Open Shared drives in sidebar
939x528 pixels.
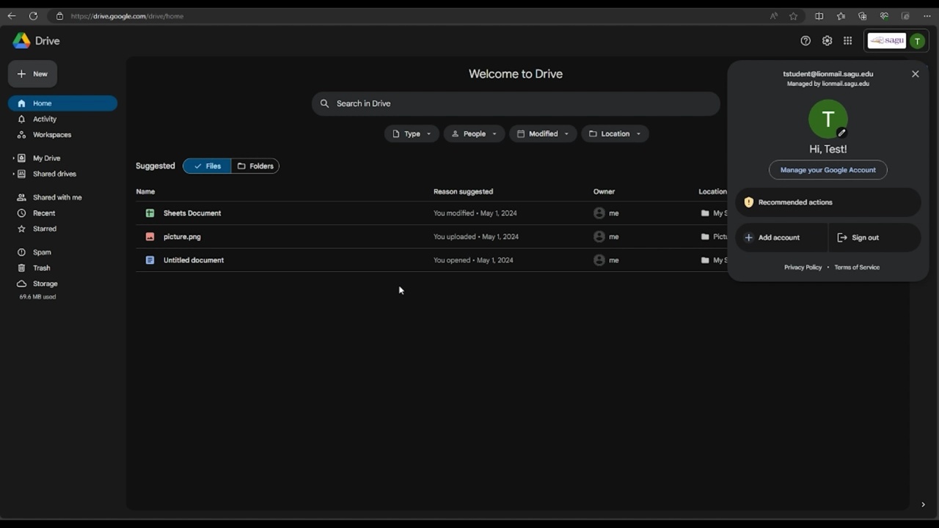(x=54, y=174)
